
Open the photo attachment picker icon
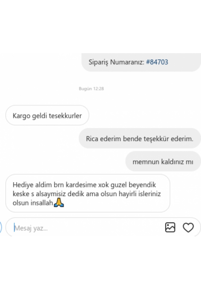(170, 227)
